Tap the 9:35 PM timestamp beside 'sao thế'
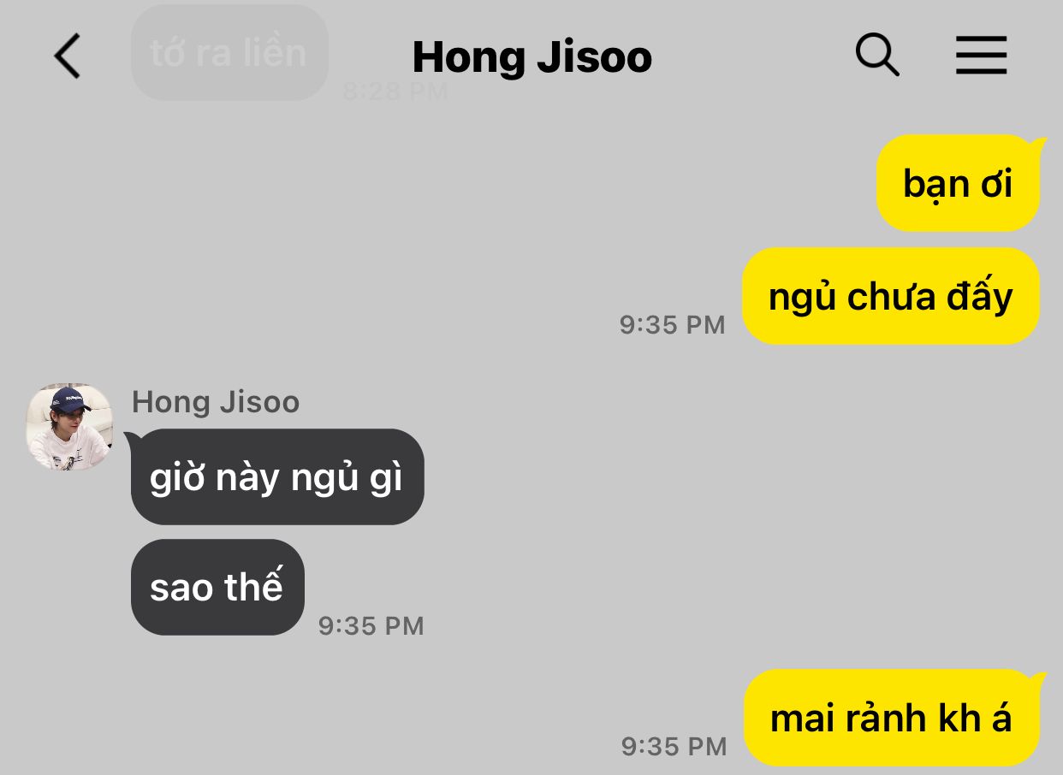This screenshot has height=775, width=1063. 371,626
